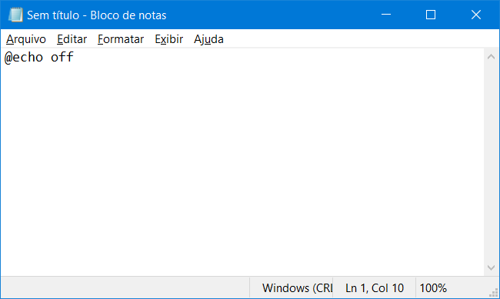Close the Bloco de notas window
This screenshot has height=299, width=500.
pyautogui.click(x=476, y=15)
